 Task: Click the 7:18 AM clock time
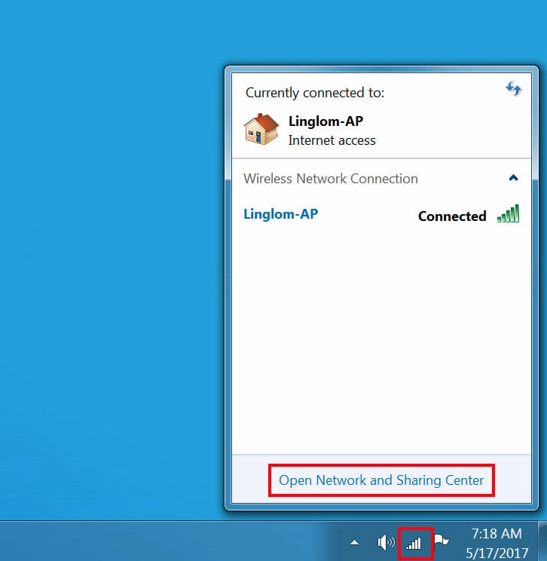[x=496, y=534]
